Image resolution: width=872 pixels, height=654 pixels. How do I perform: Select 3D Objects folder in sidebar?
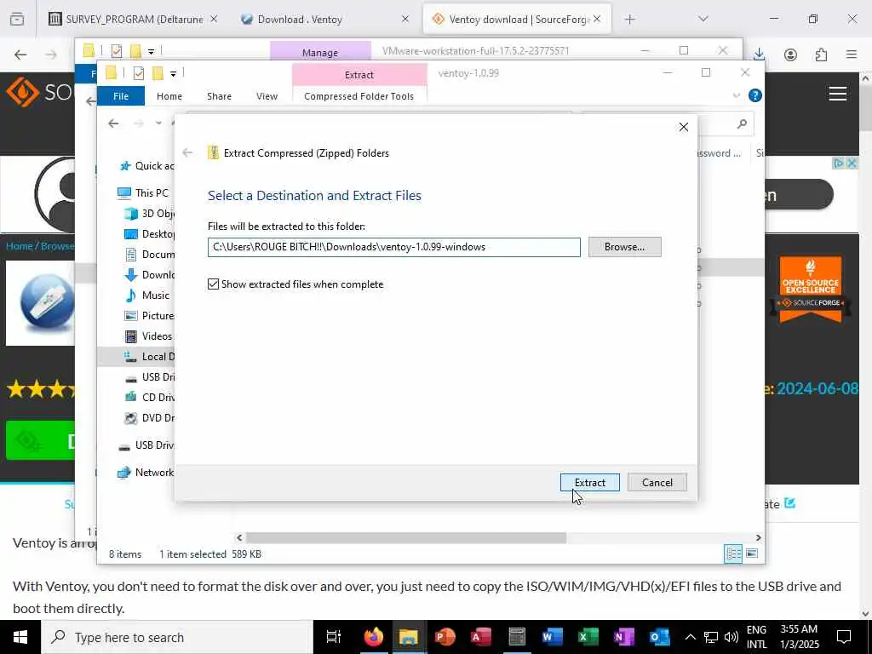point(149,214)
